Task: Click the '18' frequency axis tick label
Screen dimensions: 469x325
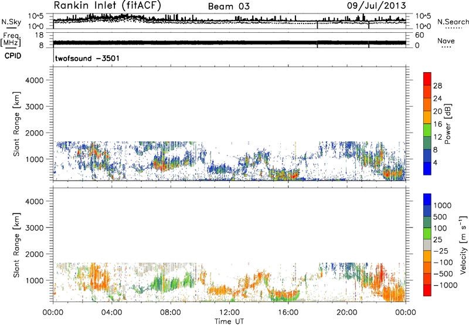Action: (39, 35)
